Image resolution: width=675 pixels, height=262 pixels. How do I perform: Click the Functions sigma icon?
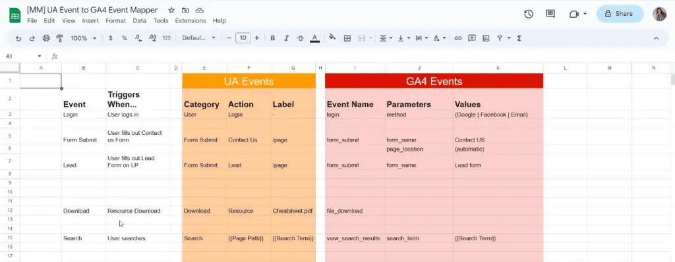(x=519, y=38)
